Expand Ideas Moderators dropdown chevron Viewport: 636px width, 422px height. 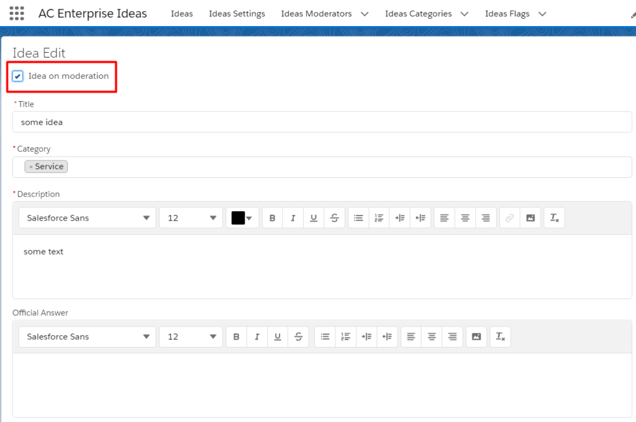coord(365,14)
